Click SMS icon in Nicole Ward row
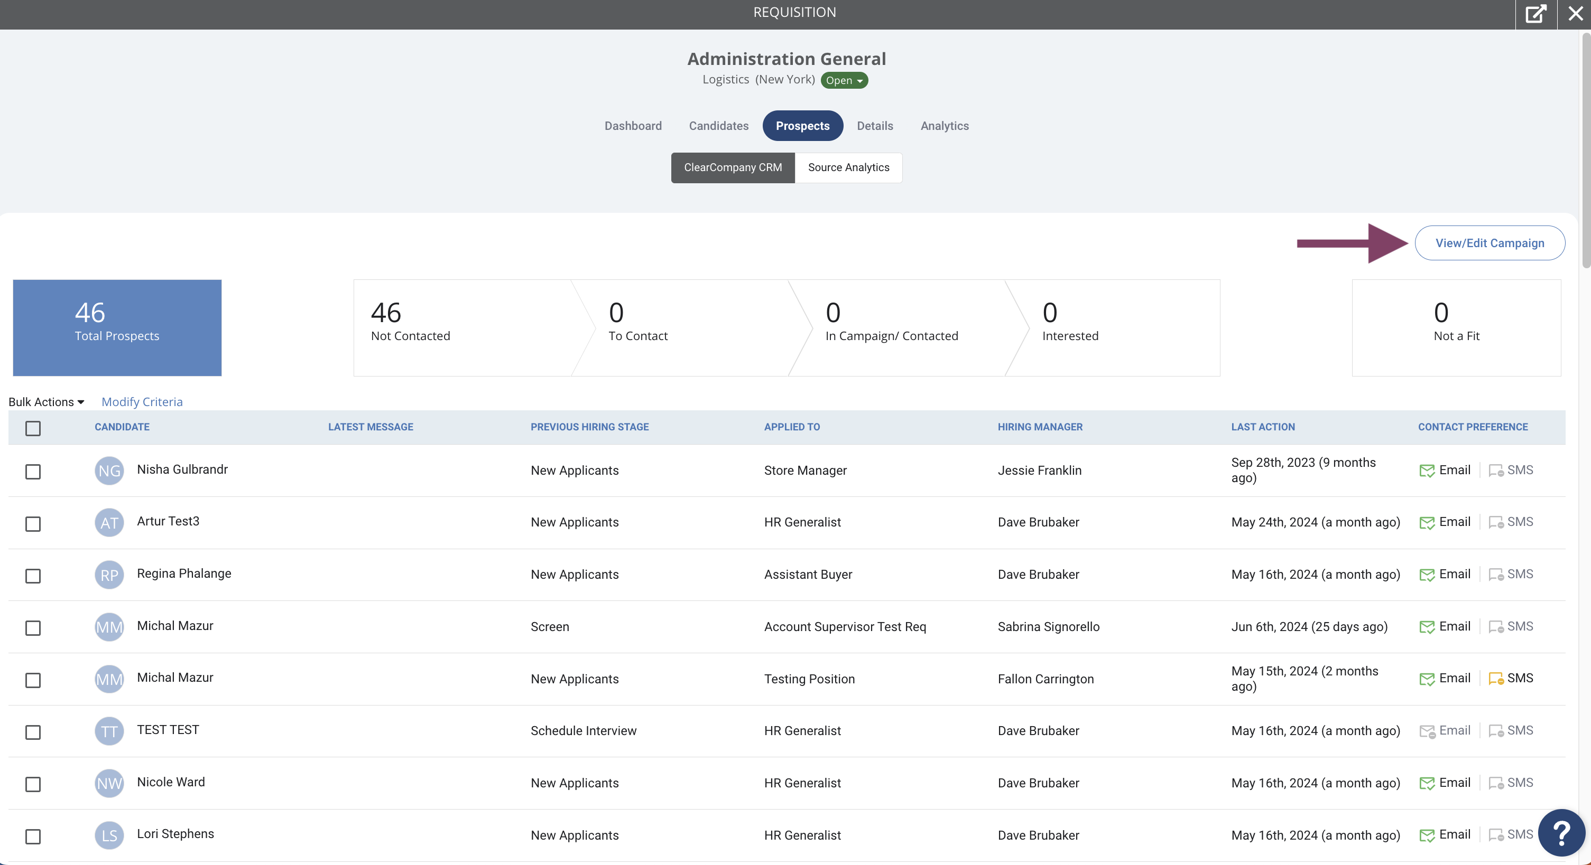Screen dimensions: 1591x865 pyautogui.click(x=1496, y=784)
